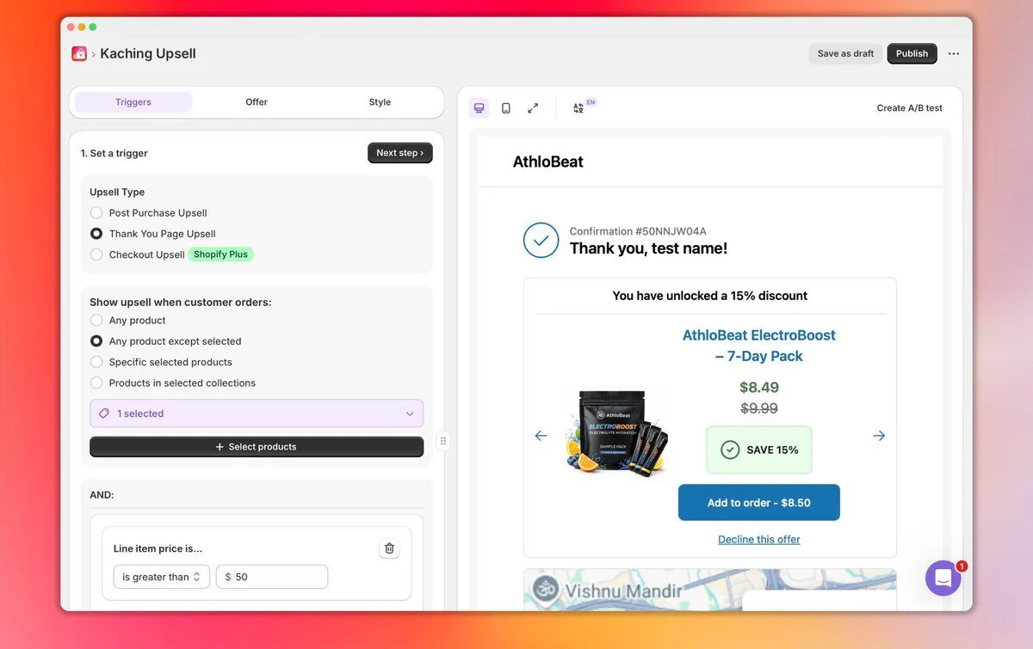The height and width of the screenshot is (649, 1033).
Task: Click the SAVE 15% badge
Action: coord(759,450)
